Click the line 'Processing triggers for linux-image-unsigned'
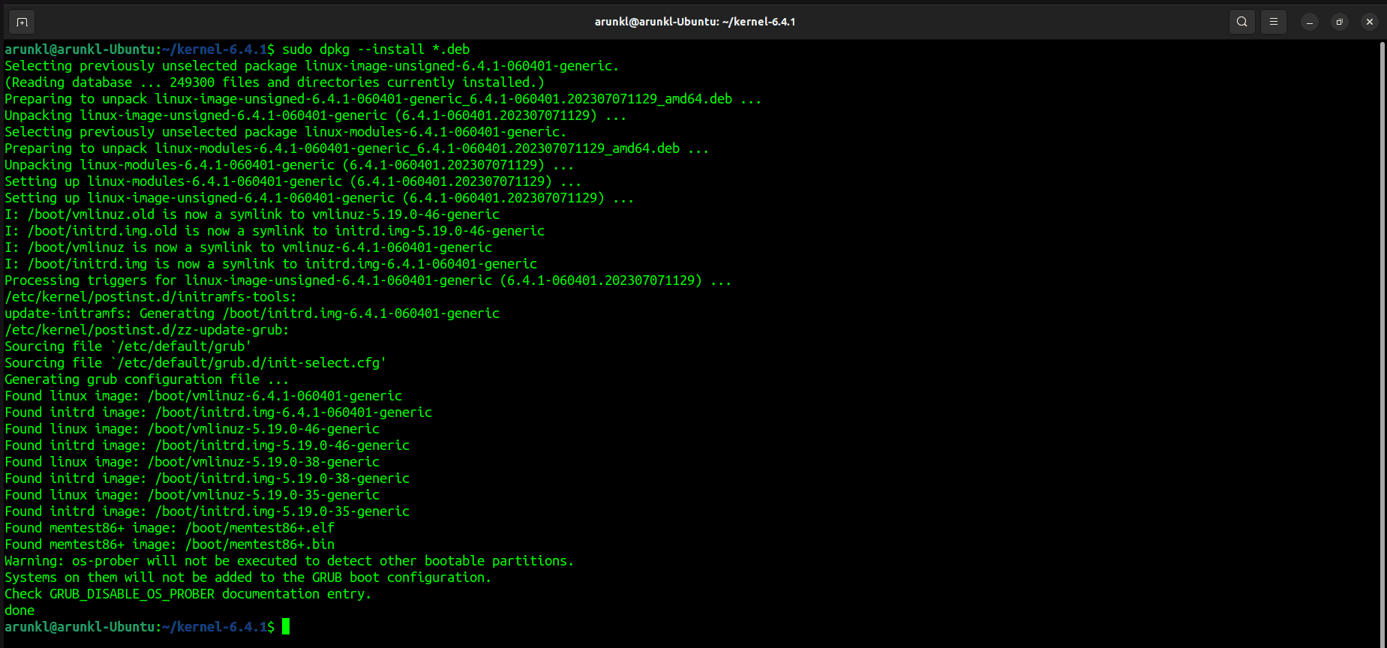The image size is (1387, 648). (x=368, y=280)
